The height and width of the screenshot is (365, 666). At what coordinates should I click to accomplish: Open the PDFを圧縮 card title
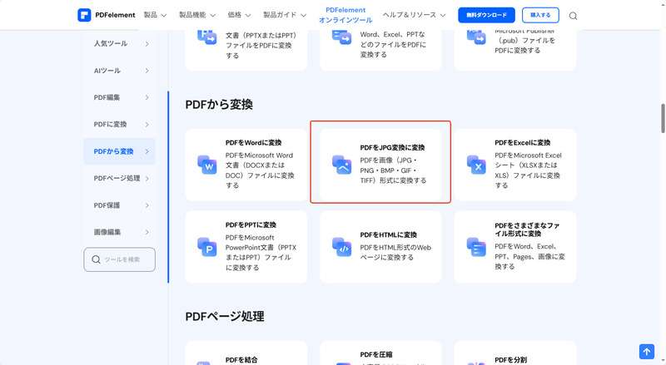376,355
